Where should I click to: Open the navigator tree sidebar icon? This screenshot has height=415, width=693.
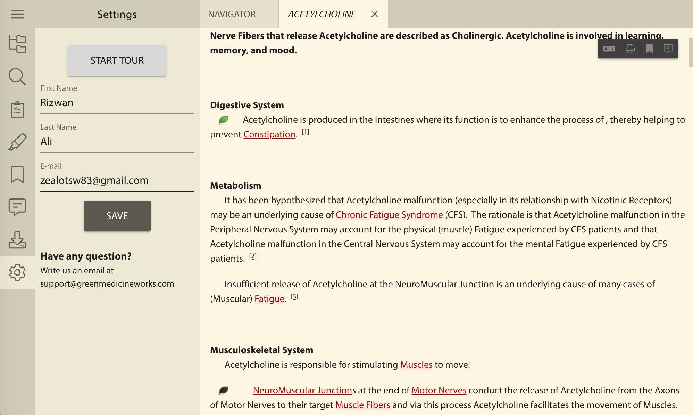click(17, 44)
